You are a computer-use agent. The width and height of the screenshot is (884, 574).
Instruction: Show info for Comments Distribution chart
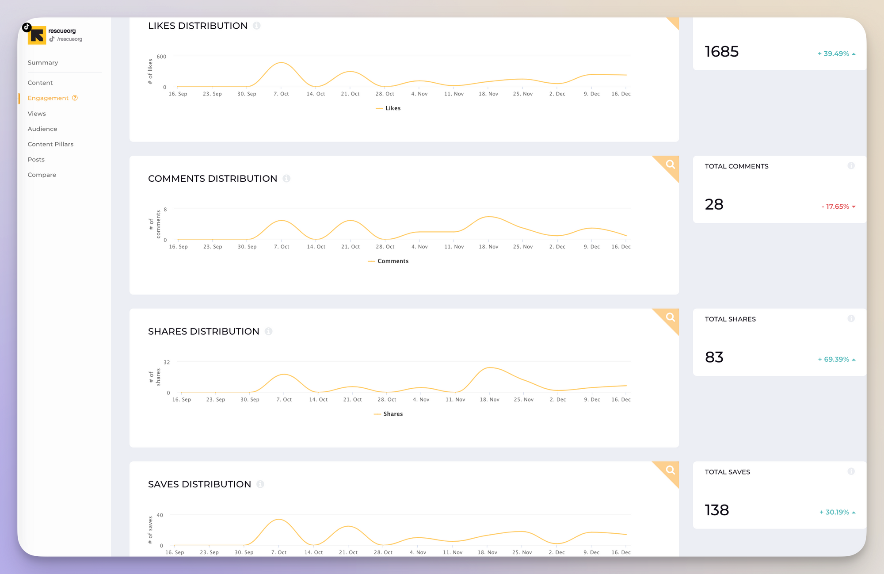286,178
